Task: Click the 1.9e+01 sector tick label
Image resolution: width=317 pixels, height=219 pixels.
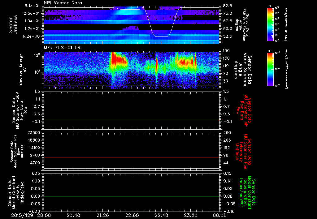Action: coord(32,21)
